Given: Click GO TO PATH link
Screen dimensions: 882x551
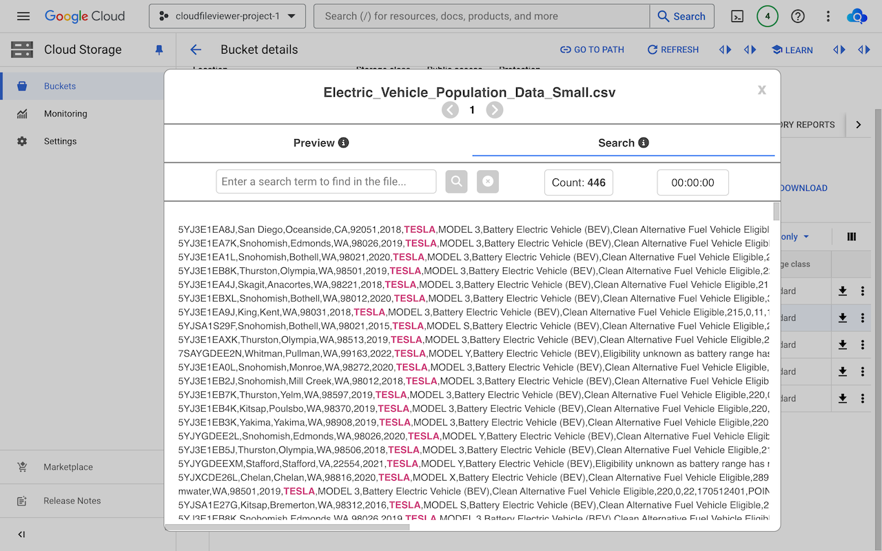Looking at the screenshot, I should pyautogui.click(x=592, y=50).
